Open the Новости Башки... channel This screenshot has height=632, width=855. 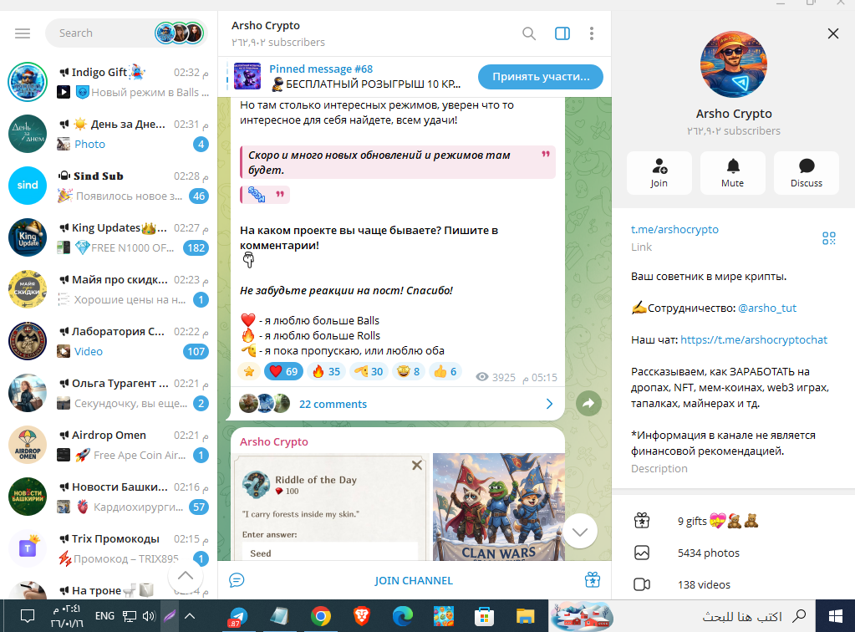(109, 497)
